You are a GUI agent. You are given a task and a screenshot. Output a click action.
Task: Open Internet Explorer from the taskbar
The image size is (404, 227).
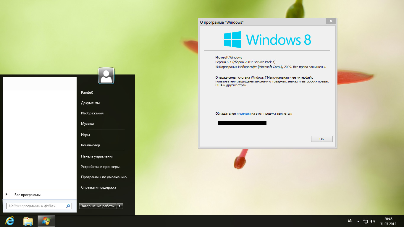[x=10, y=221]
